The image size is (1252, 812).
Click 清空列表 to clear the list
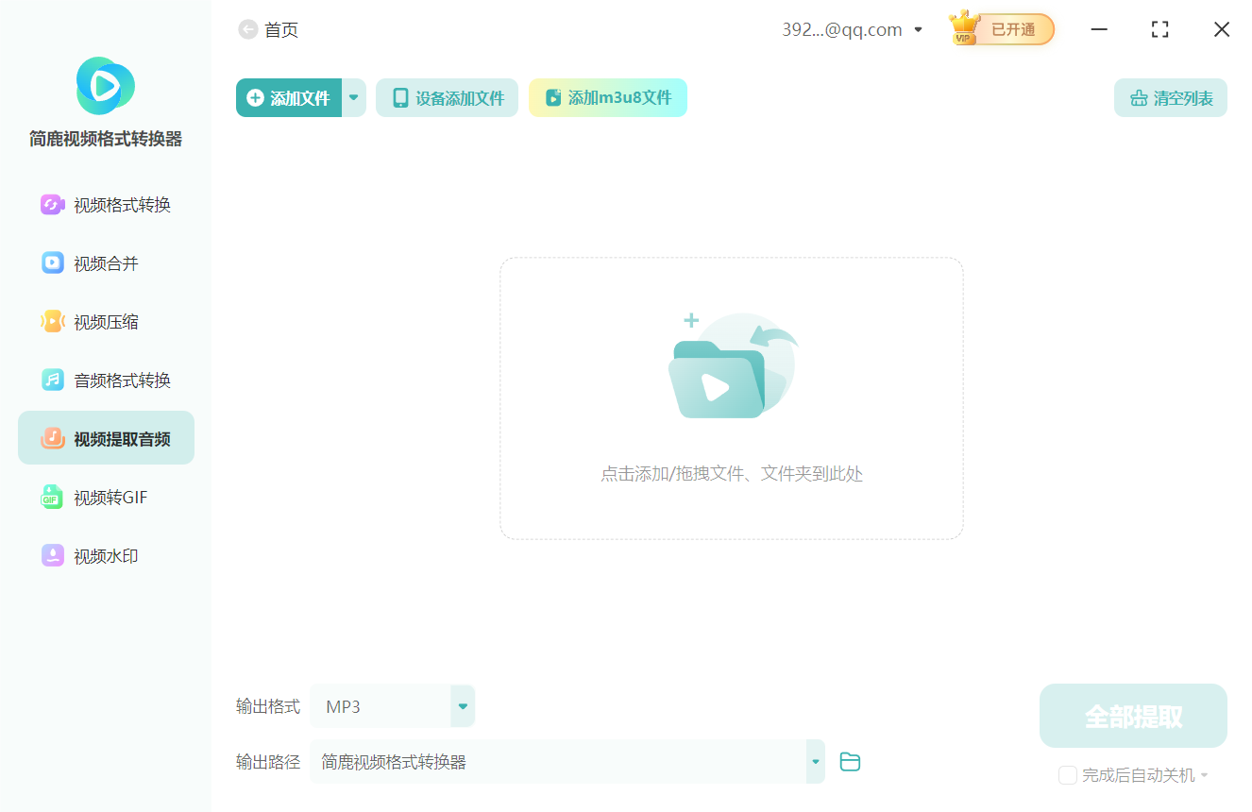click(1170, 97)
